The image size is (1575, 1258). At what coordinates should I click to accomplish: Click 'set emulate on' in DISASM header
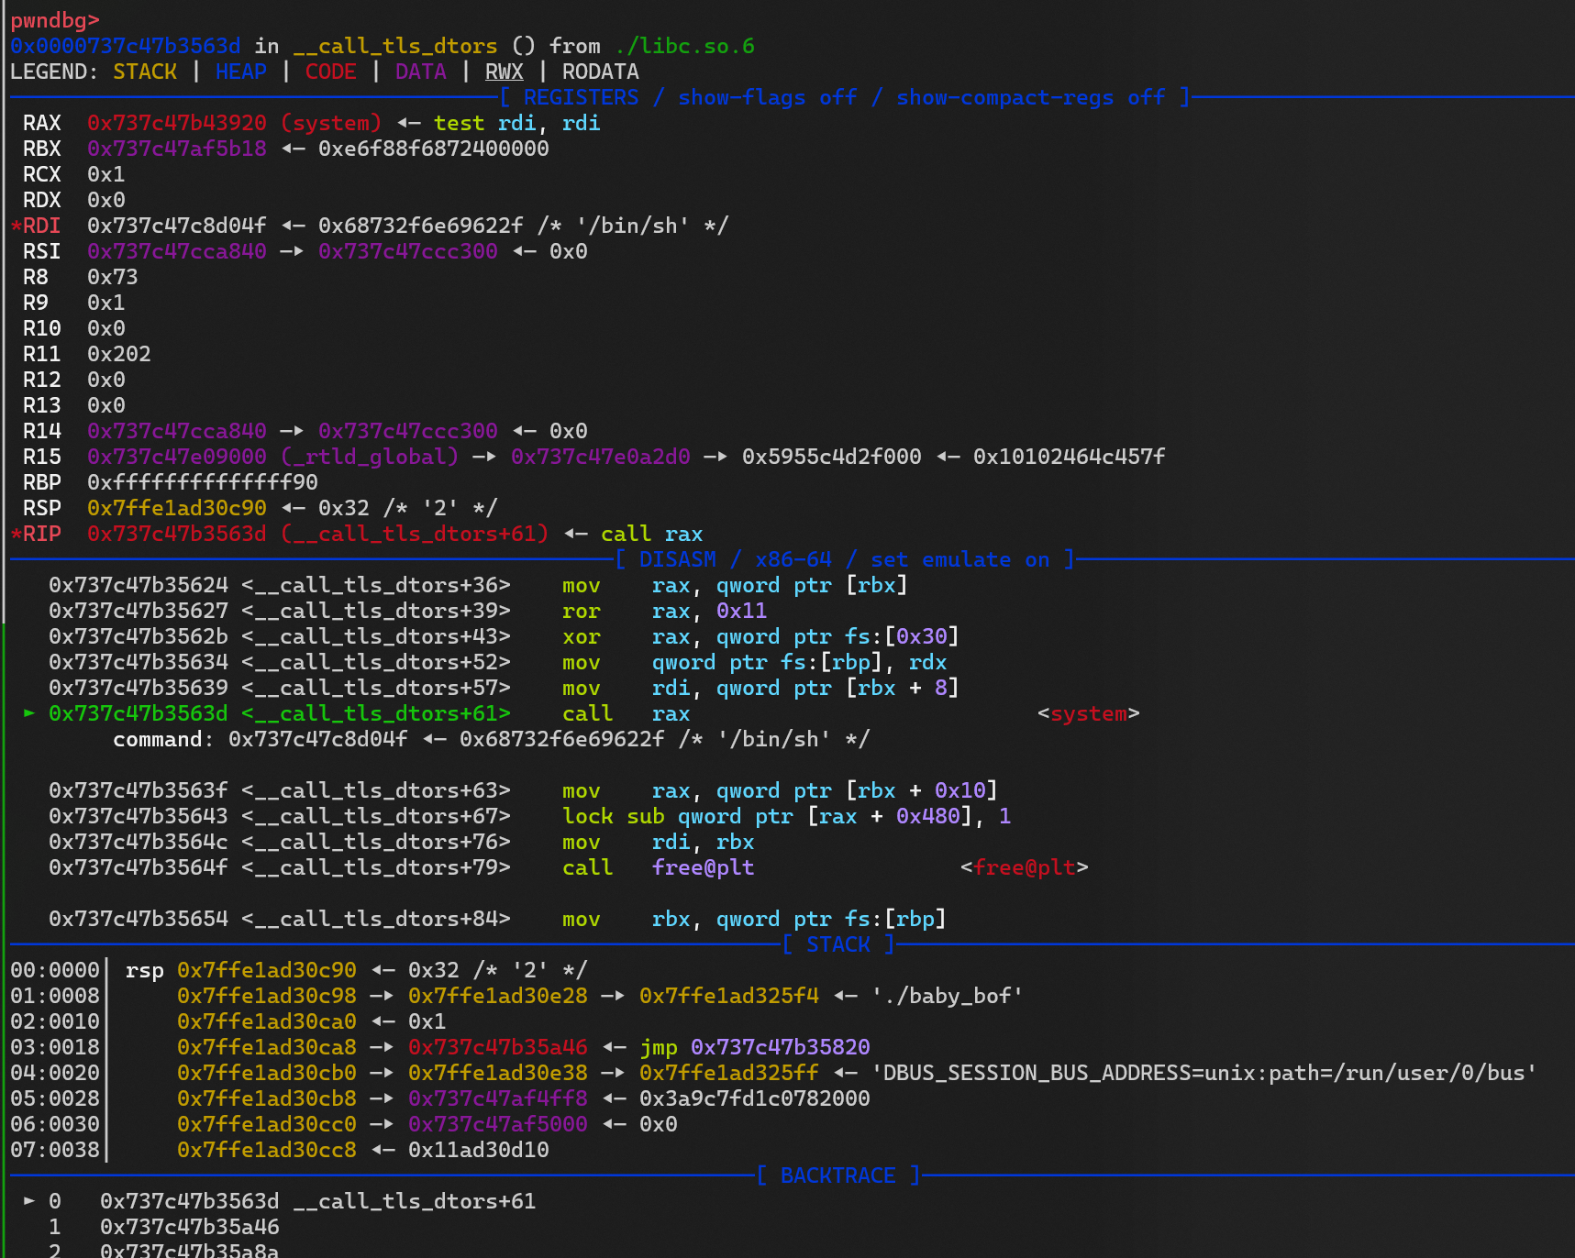point(959,559)
